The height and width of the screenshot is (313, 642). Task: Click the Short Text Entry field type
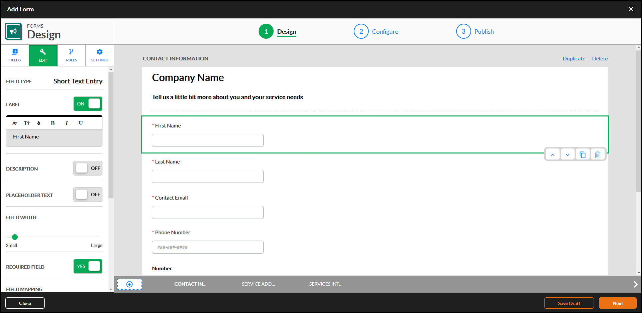(x=78, y=81)
